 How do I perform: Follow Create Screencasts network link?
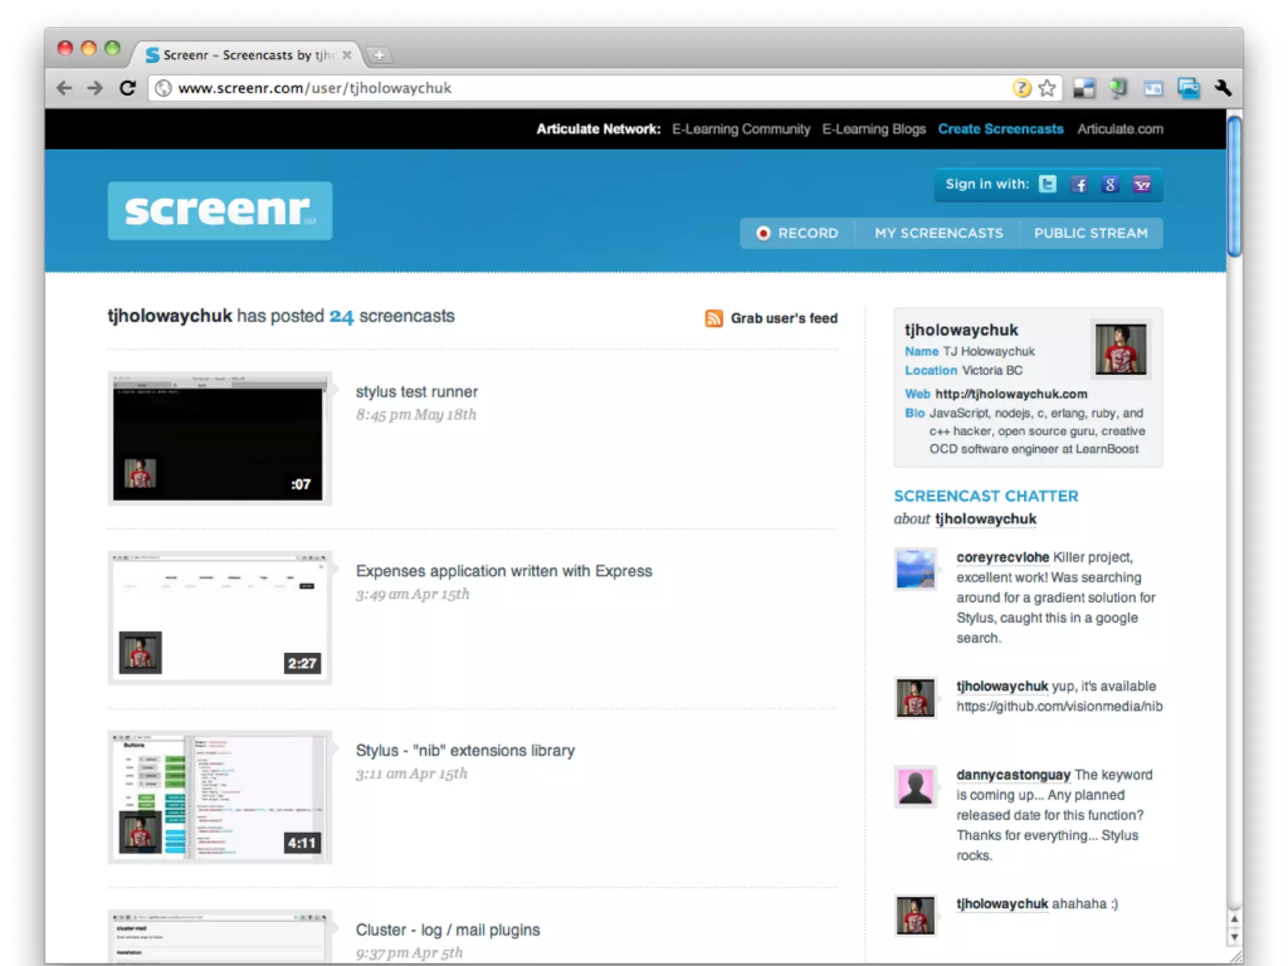(1001, 129)
